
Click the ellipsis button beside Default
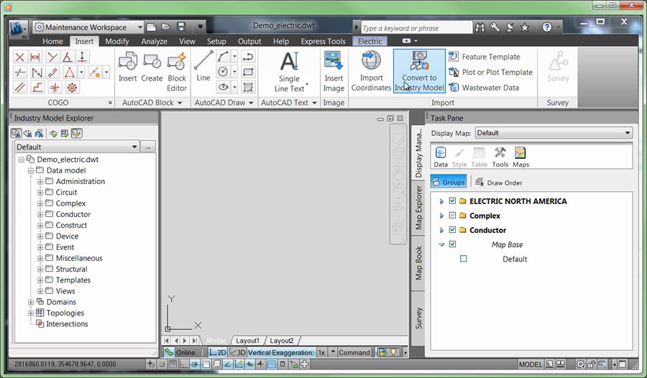pos(148,147)
